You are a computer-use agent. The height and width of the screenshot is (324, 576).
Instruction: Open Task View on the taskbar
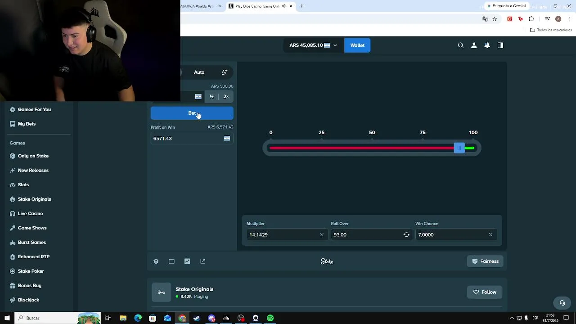[108, 318]
